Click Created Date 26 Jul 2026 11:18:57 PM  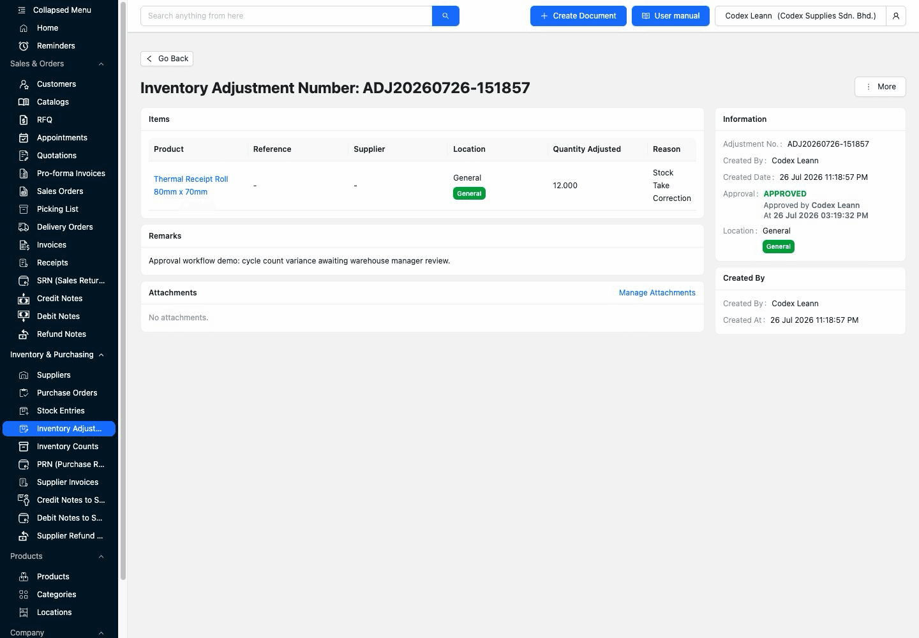click(823, 177)
